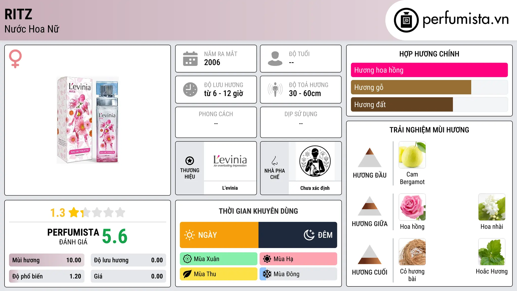Viewport: 517px width, 291px height.
Task: Click the leaf icon for Mùa Thu
Action: (187, 274)
